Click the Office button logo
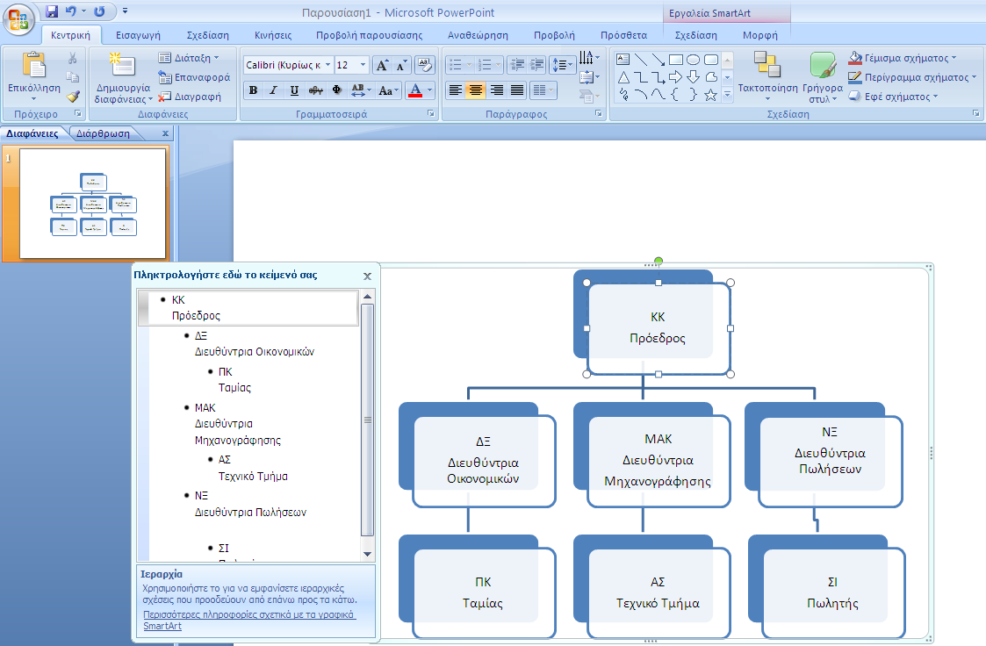Viewport: 986px width, 646px height. point(18,20)
